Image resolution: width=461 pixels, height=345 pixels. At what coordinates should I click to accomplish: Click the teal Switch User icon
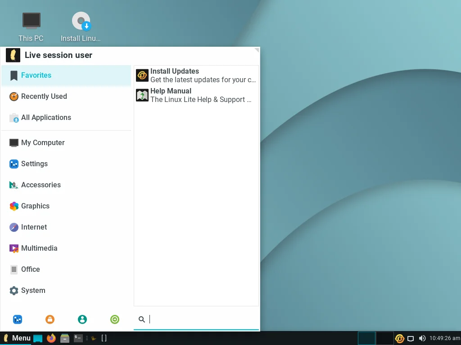[82, 319]
